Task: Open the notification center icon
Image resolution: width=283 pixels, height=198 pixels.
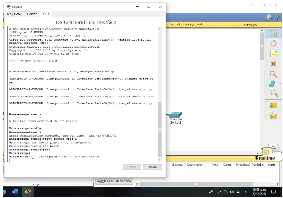Action: (x=274, y=192)
